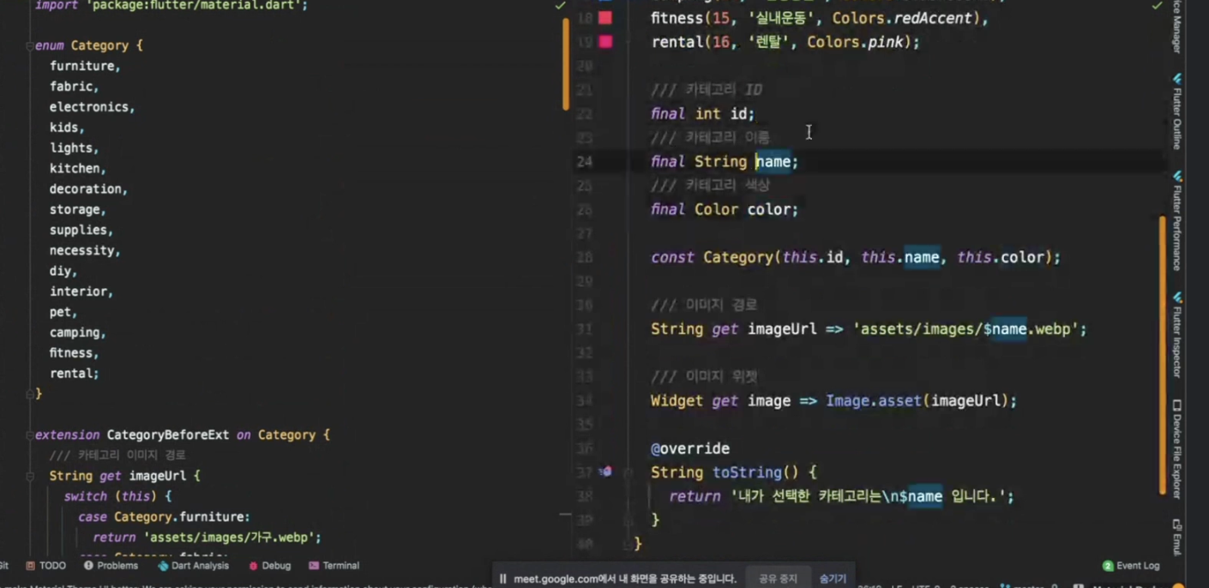This screenshot has width=1209, height=588.
Task: Click the orange scrollbar thumb of left editor
Action: point(566,64)
